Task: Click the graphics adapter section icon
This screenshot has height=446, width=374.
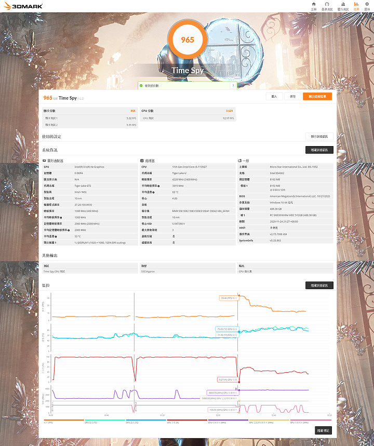Action: point(44,161)
